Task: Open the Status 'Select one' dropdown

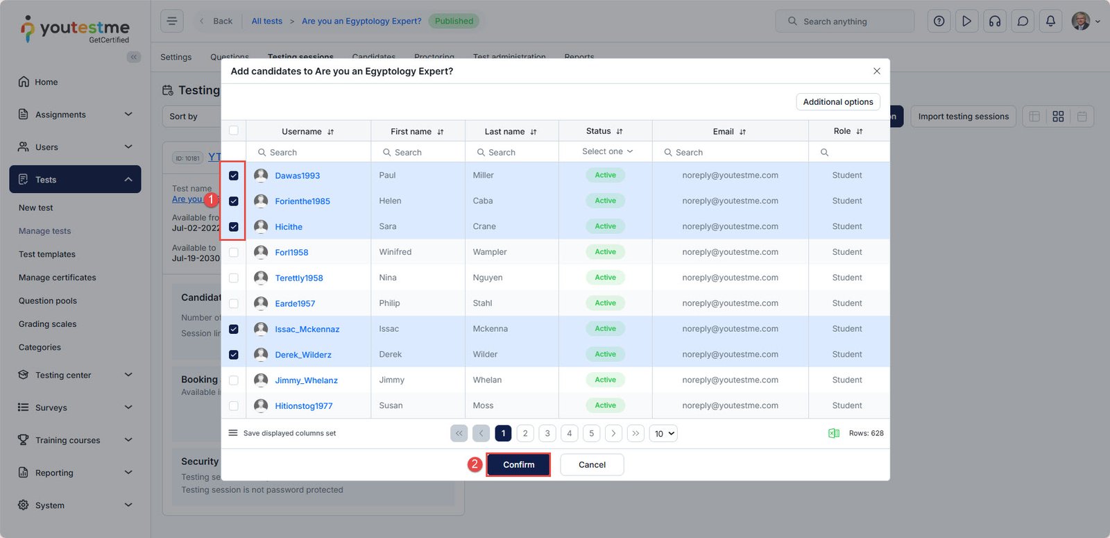Action: [607, 151]
